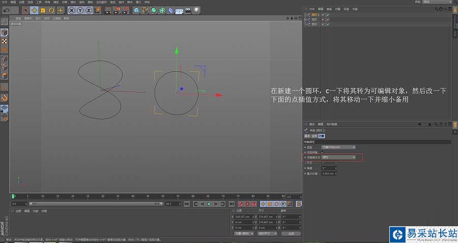This screenshot has width=458, height=243.
Task: Click the attribute manager back arrow
Action: pyautogui.click(x=419, y=124)
